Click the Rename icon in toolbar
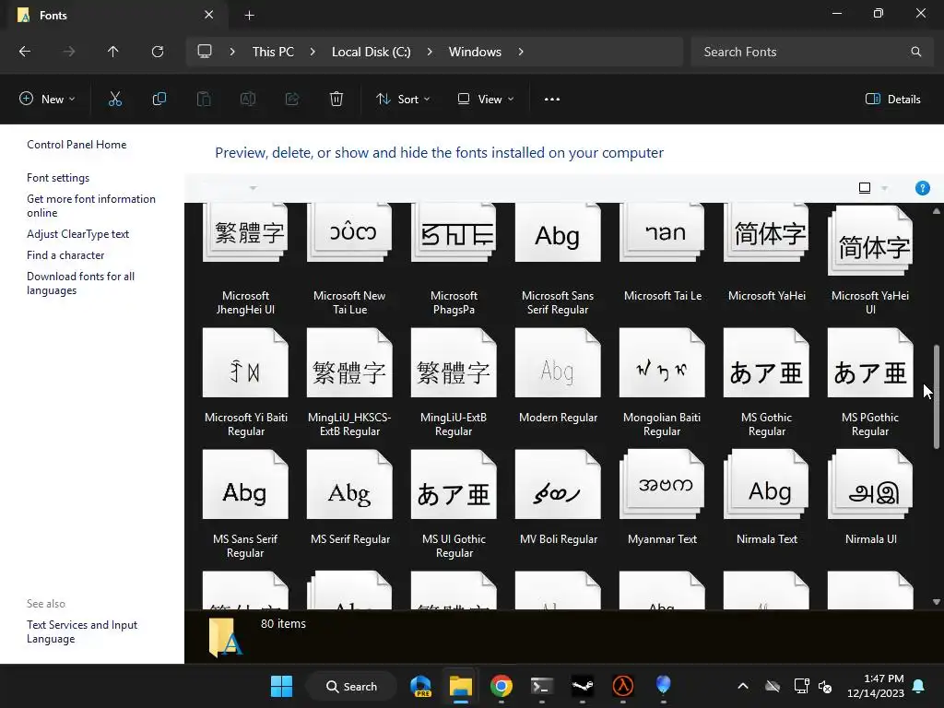Image resolution: width=944 pixels, height=708 pixels. point(248,100)
